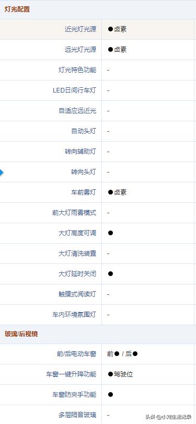The height and width of the screenshot is (424, 196).
Task: Click the 卤素 value for 近光灯光源
Action: pyautogui.click(x=120, y=29)
